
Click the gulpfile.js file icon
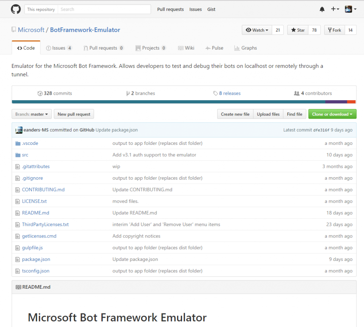(x=17, y=248)
